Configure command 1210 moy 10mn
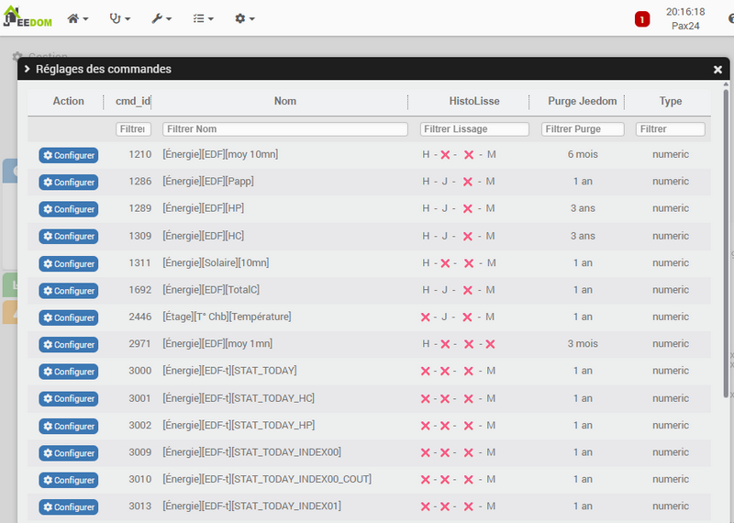 point(68,156)
